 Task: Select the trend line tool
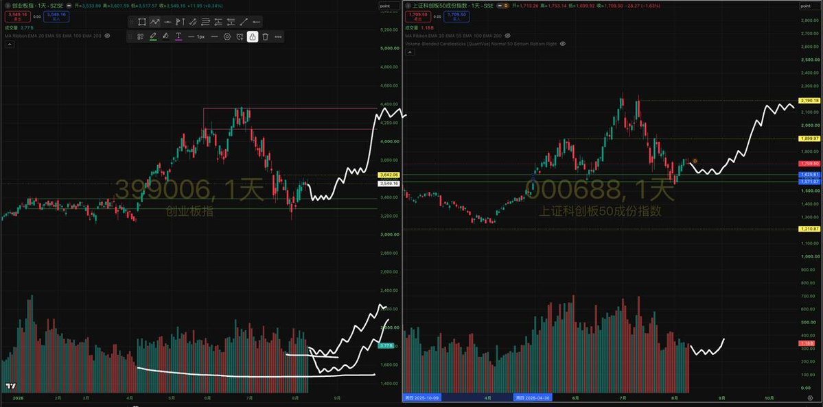pyautogui.click(x=244, y=22)
